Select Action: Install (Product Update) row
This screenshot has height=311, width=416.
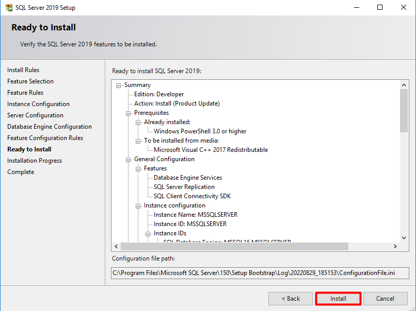tap(177, 103)
